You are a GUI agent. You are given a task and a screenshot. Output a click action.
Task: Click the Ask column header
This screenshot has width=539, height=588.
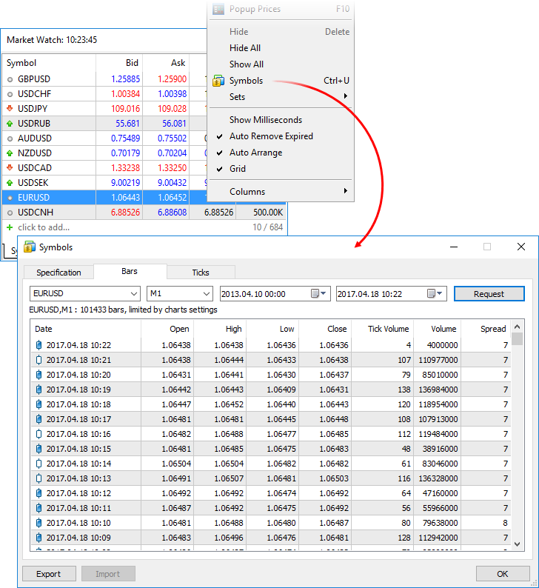point(166,63)
